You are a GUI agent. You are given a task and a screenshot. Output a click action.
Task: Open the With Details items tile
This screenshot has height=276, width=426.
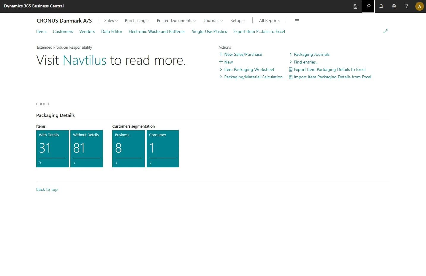click(53, 149)
